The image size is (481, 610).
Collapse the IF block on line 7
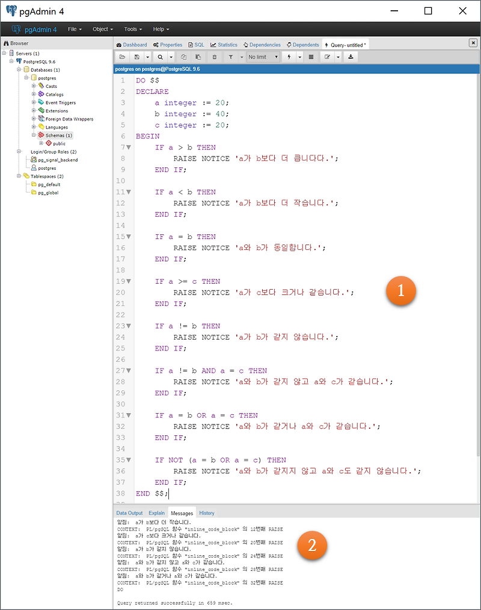(x=129, y=147)
